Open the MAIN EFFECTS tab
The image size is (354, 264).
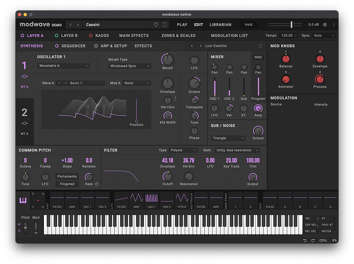point(134,35)
